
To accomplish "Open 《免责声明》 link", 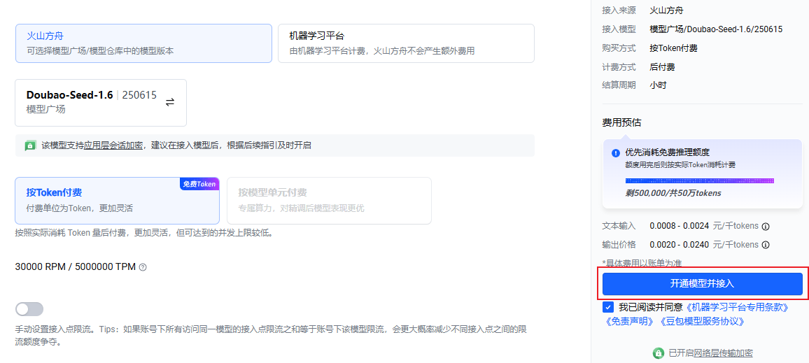I will (630, 321).
